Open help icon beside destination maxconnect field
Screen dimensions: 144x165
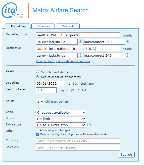coord(127,55)
